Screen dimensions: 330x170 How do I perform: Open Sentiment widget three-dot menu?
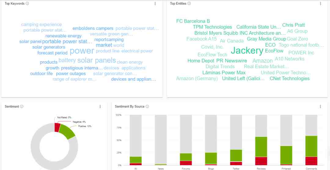(x=100, y=107)
